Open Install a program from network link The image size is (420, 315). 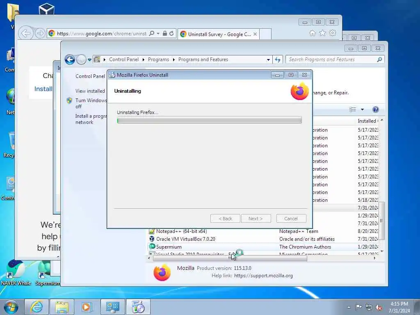click(x=91, y=119)
